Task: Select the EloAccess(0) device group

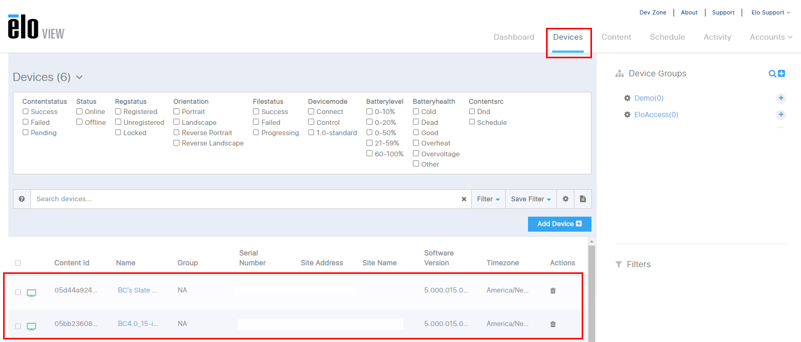Action: pyautogui.click(x=656, y=115)
